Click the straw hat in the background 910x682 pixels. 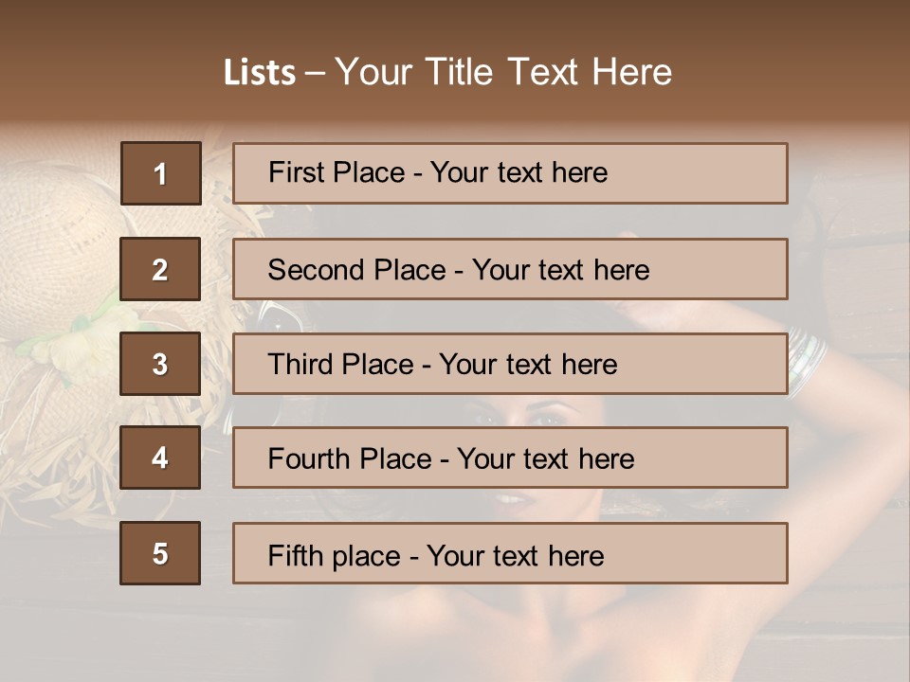coord(57,246)
